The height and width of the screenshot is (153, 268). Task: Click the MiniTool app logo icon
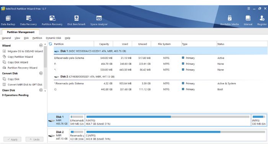[x=3, y=8]
